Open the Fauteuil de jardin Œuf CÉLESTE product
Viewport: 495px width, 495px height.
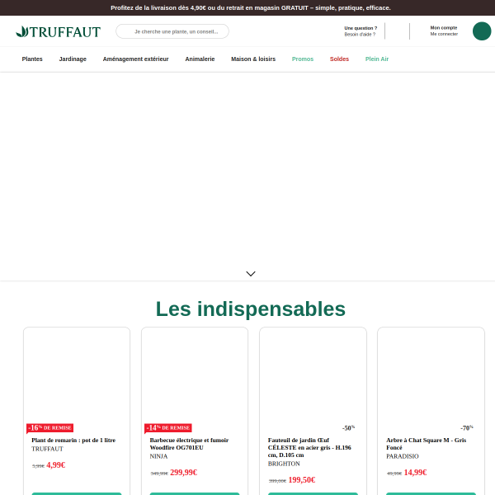pyautogui.click(x=309, y=448)
